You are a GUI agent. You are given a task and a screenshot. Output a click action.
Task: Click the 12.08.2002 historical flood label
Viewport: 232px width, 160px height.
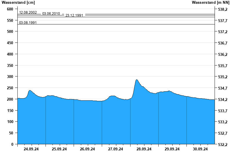point(28,13)
